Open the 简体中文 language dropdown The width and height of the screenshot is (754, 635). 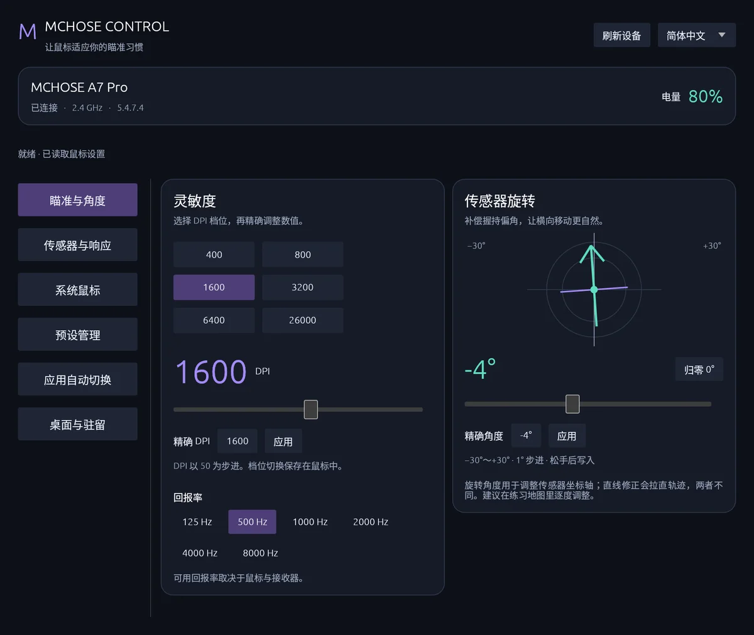696,35
